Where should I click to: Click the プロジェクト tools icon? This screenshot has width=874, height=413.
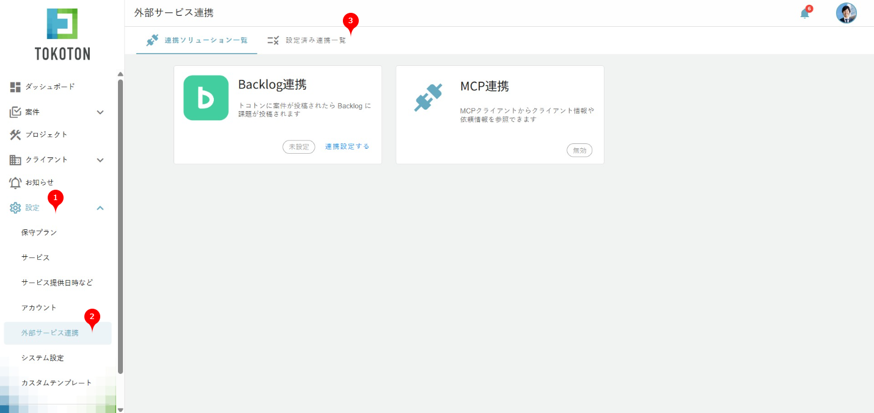click(15, 134)
